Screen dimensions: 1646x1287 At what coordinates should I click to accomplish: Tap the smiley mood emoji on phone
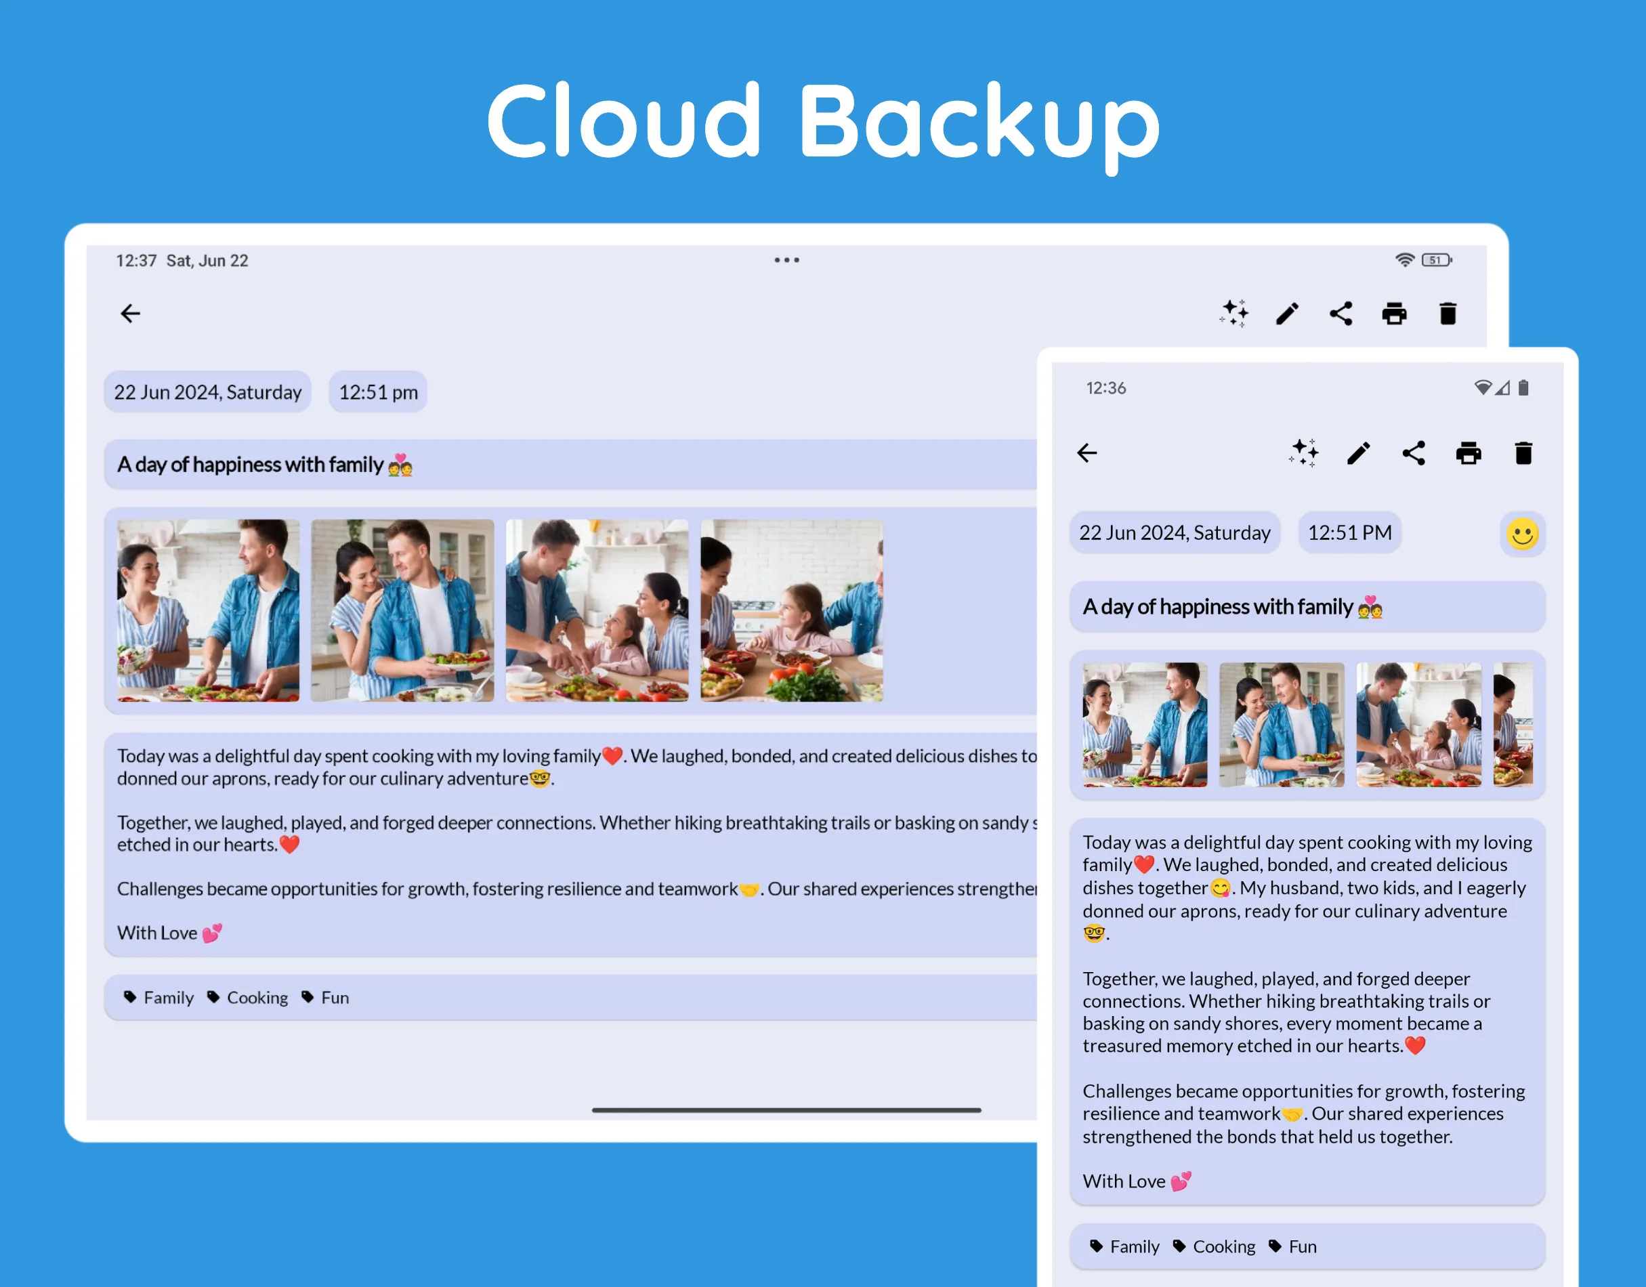coord(1523,534)
